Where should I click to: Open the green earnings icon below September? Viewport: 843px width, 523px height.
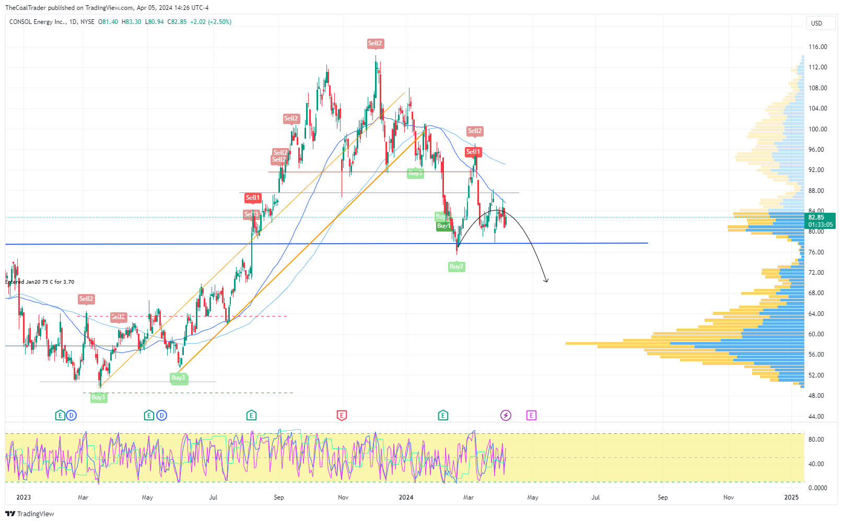(x=251, y=416)
